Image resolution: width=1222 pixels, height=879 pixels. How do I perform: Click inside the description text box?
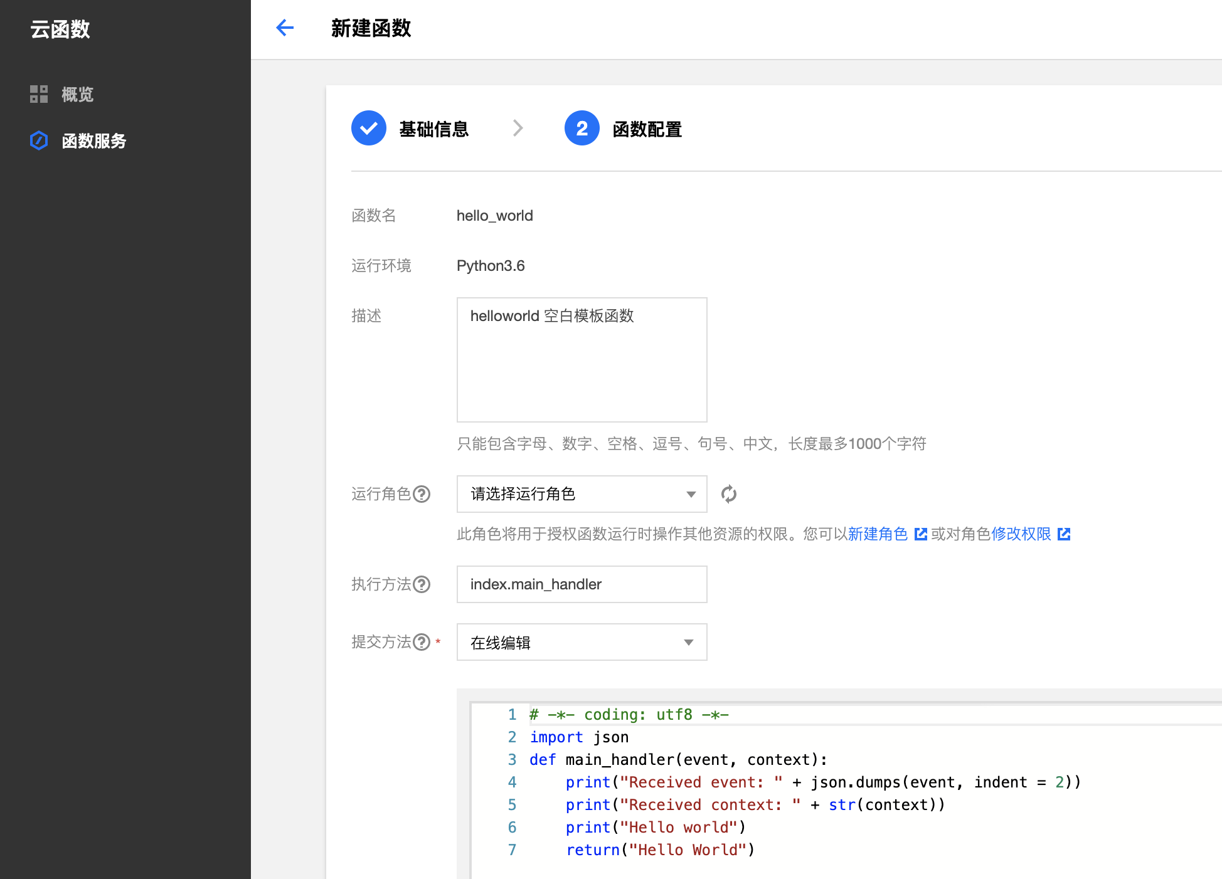click(x=582, y=361)
